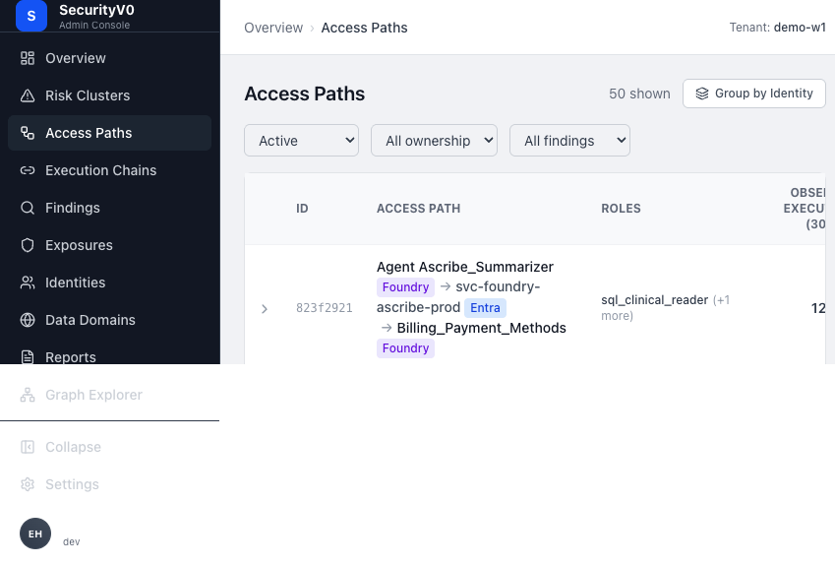Click the SecurityV0 blue S logo
Image resolution: width=835 pixels, height=565 pixels.
[31, 16]
